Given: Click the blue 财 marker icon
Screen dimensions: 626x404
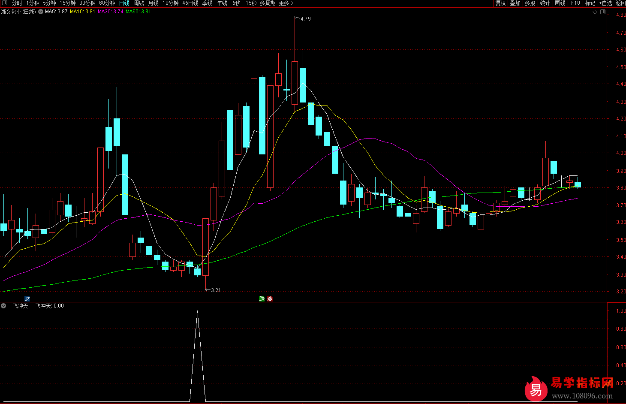Looking at the screenshot, I should click(27, 298).
